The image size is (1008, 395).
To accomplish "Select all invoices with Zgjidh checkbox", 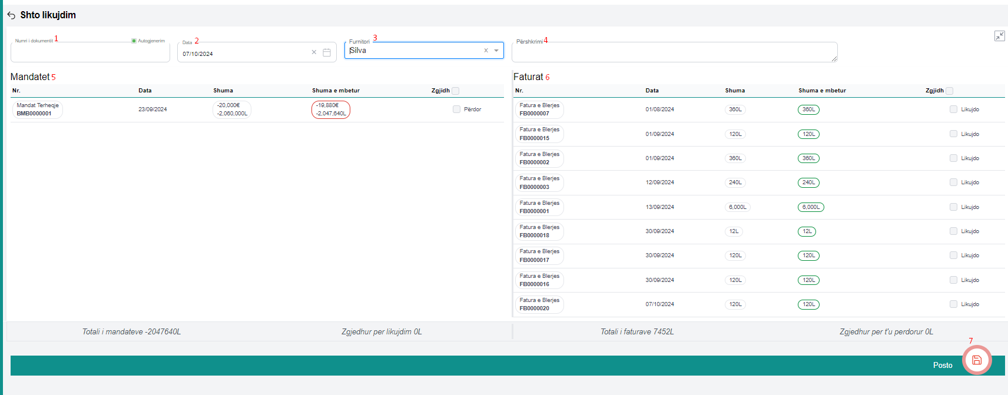I will point(949,91).
